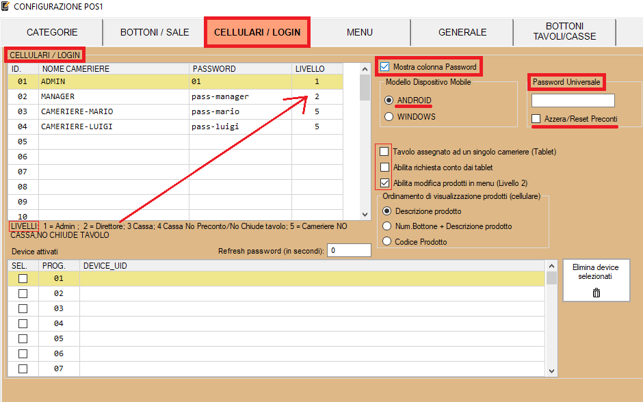Select the ANDROID device model
This screenshot has width=643, height=402.
389,100
